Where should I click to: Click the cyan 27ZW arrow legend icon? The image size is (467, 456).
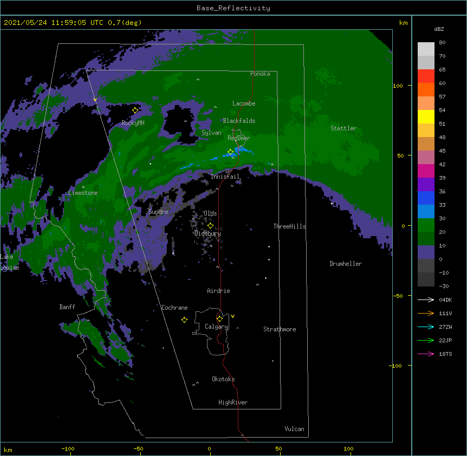[426, 327]
